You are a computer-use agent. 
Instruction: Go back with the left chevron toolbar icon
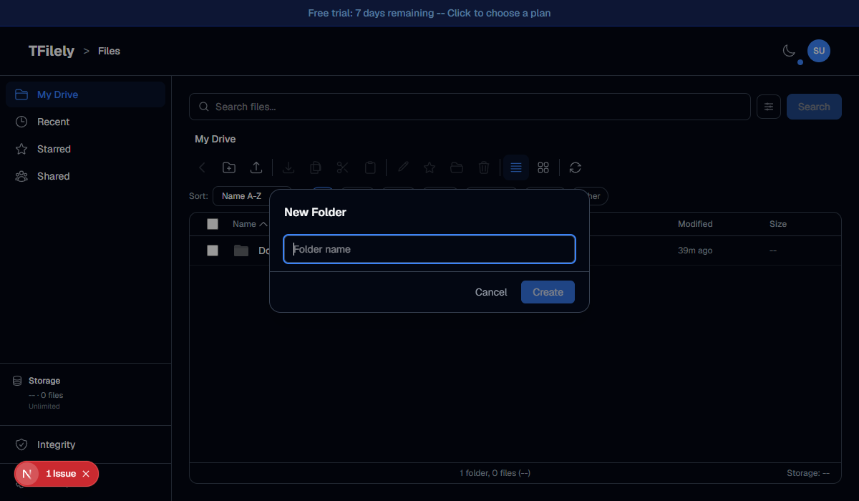pos(202,167)
